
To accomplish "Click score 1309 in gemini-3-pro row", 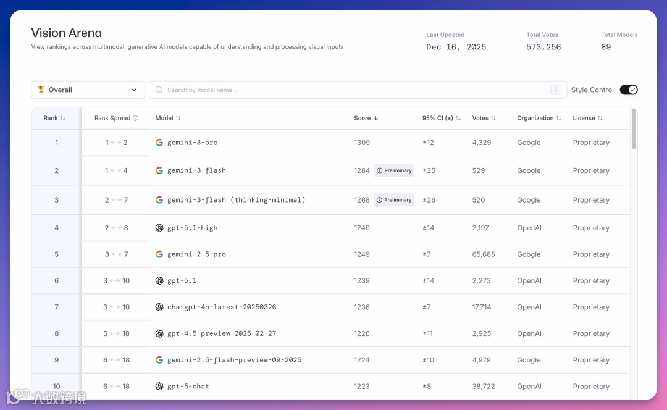I will pos(361,143).
